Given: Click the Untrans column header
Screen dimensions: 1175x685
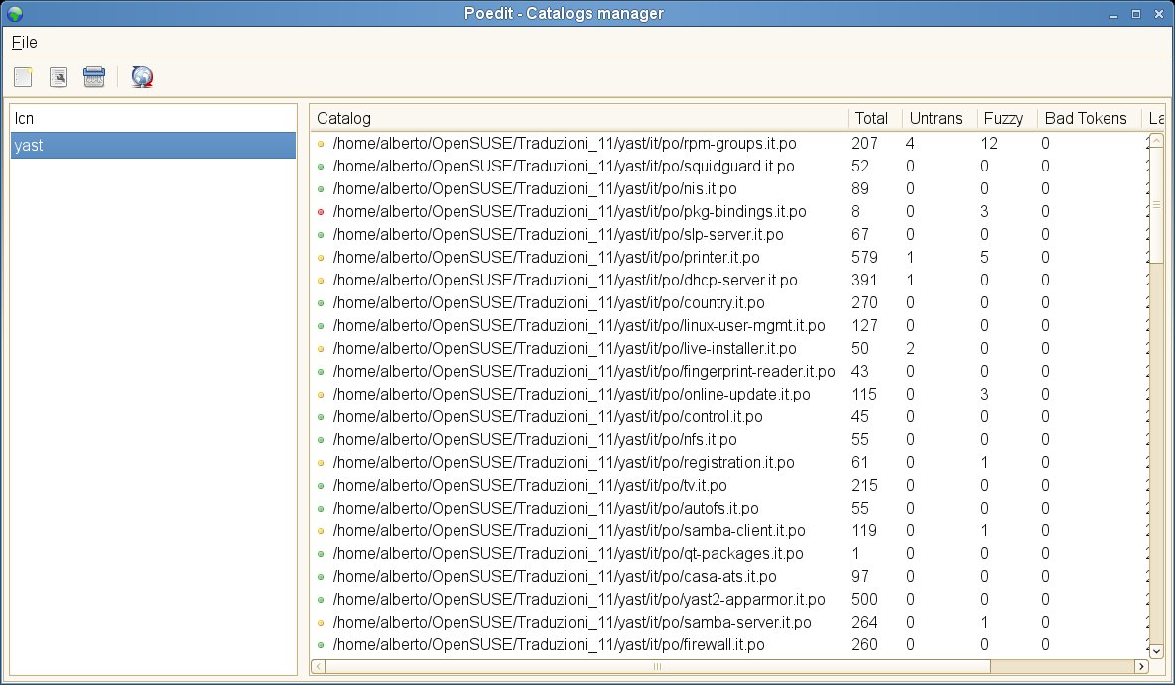Looking at the screenshot, I should coord(936,119).
